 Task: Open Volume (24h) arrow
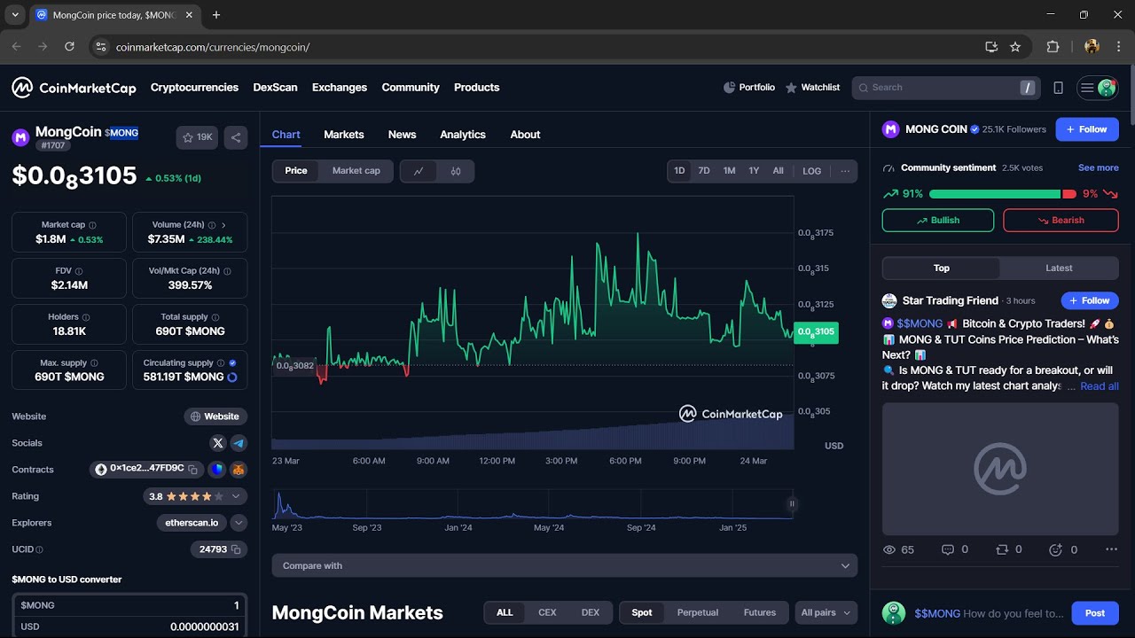[223, 225]
